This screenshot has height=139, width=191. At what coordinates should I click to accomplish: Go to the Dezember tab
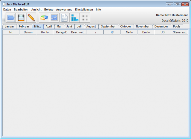(161, 27)
